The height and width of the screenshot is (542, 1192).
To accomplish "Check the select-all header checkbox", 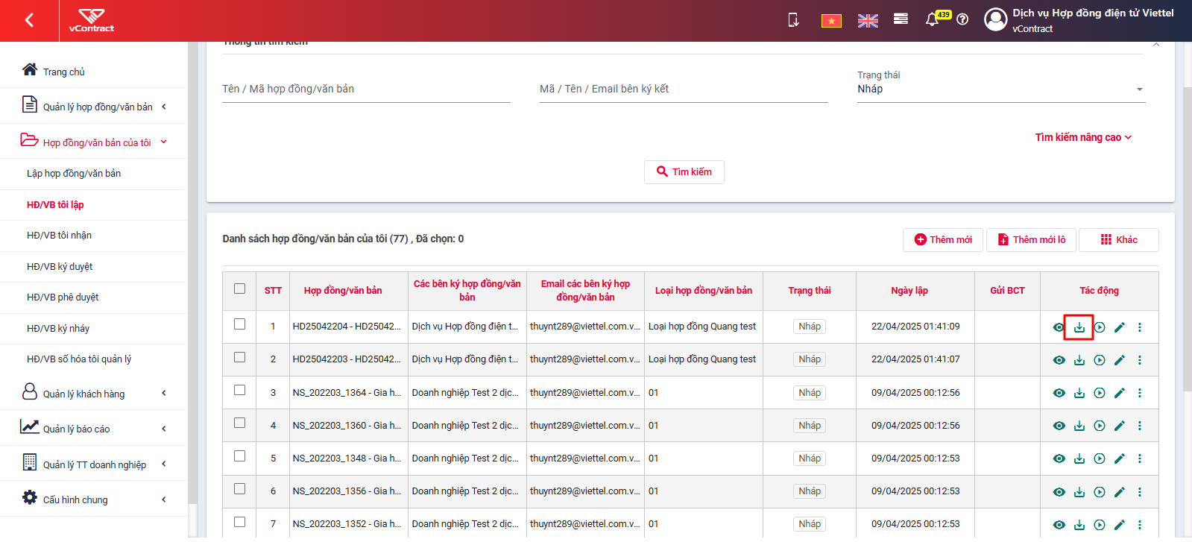I will coord(239,289).
